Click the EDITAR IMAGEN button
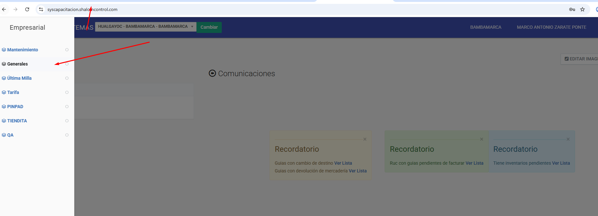 click(x=581, y=59)
